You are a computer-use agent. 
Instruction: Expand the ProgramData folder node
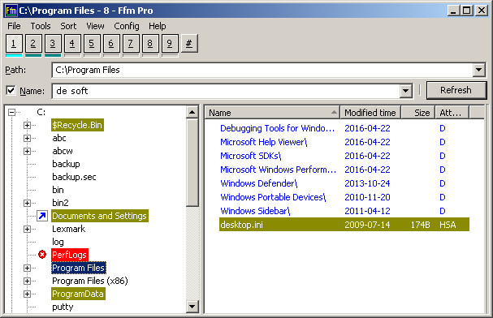27,294
